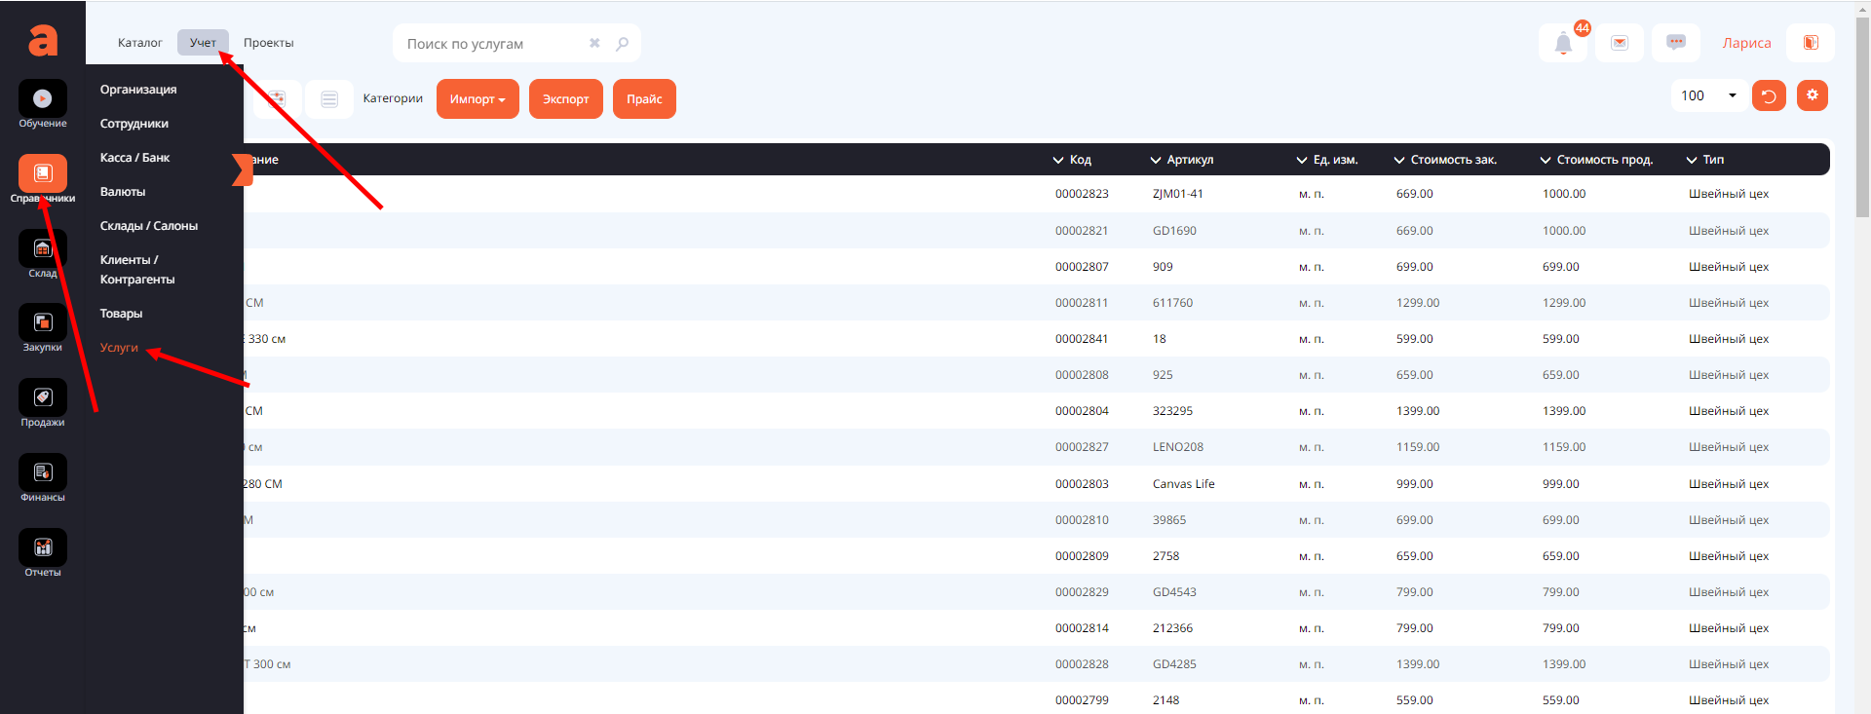Open the Склад sidebar icon

43,249
